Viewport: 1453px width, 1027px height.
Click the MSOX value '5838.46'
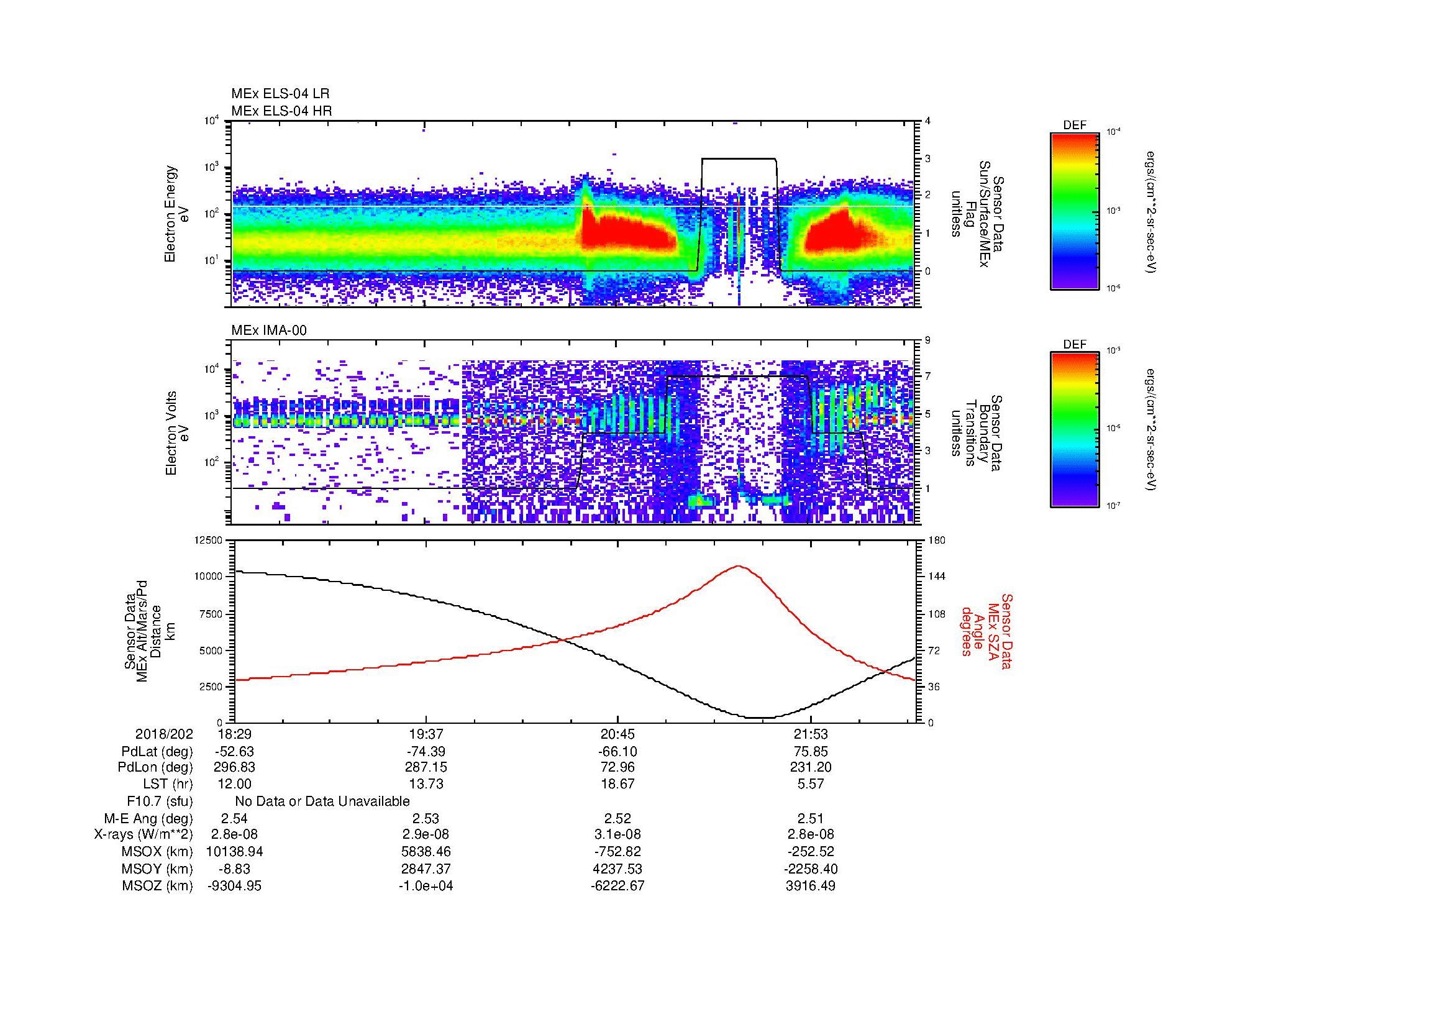tap(426, 852)
